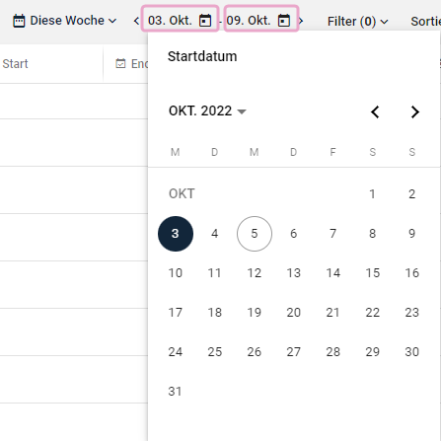Click calendar icon beside Diese Woche
The width and height of the screenshot is (441, 441).
coord(19,21)
